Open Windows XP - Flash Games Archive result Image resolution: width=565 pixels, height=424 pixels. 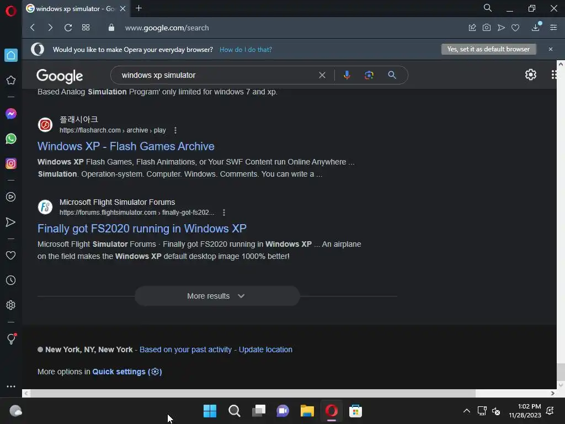click(126, 146)
